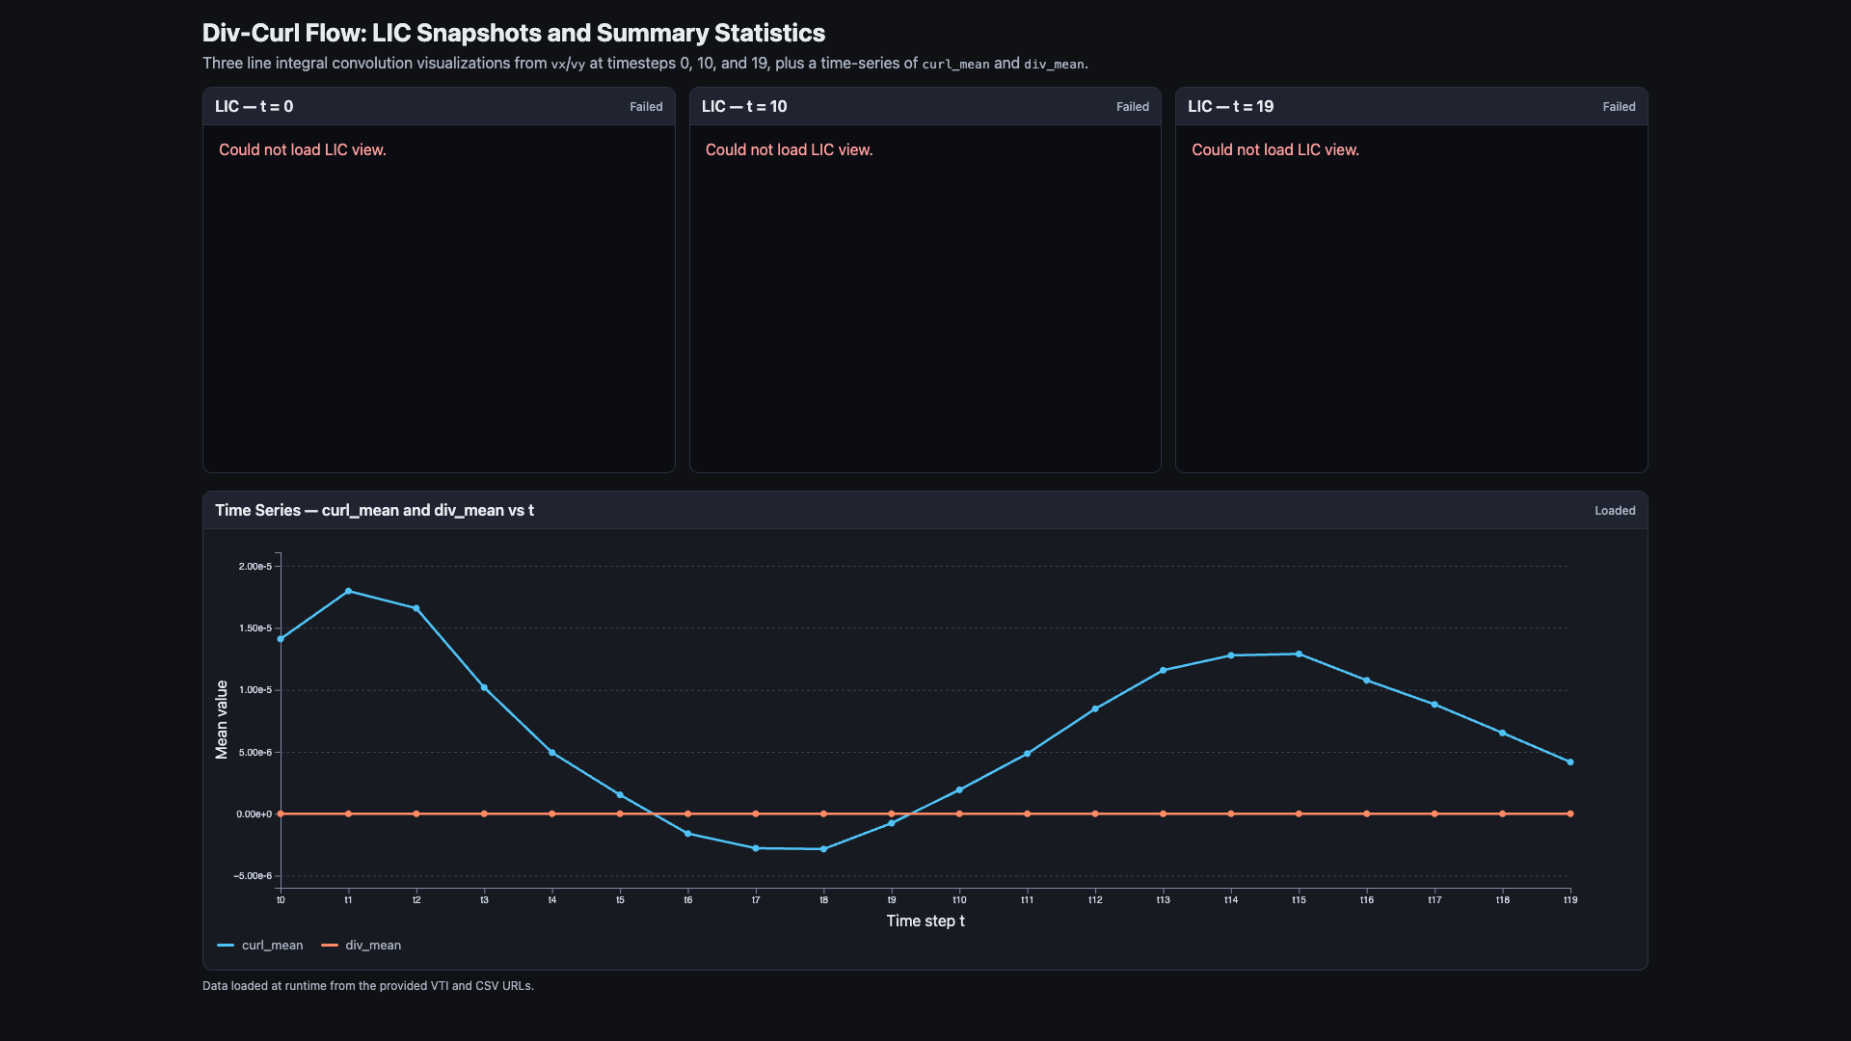Click the 'Mean value' y-axis label

pyautogui.click(x=222, y=720)
